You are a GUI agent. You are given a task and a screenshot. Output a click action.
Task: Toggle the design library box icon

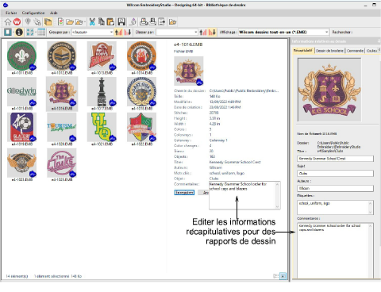(48, 22)
